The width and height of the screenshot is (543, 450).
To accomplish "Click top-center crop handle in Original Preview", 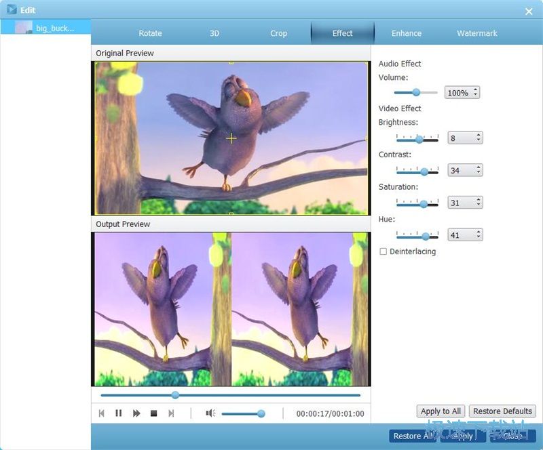I will 231,63.
